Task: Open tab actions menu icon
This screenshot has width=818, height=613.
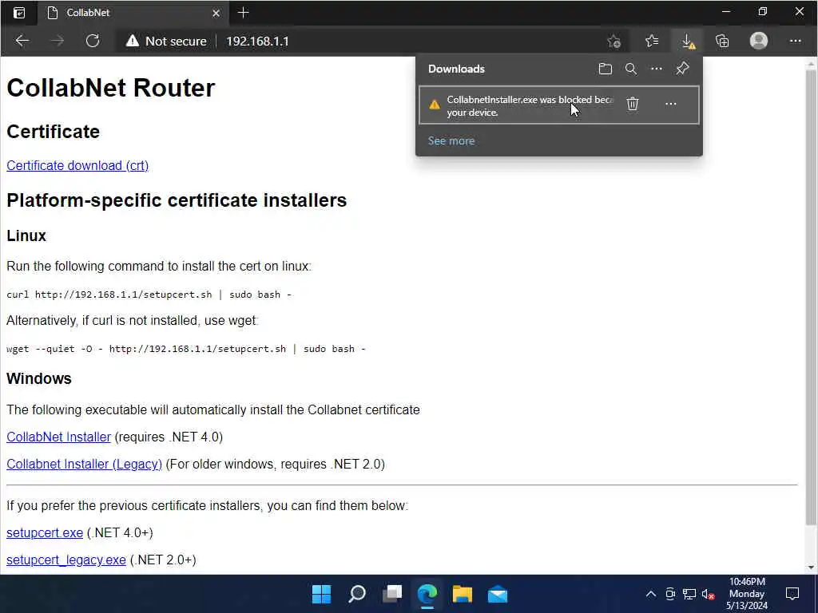Action: pyautogui.click(x=19, y=13)
